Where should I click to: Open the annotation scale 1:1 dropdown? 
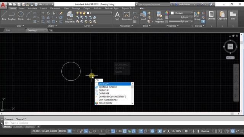(177, 131)
